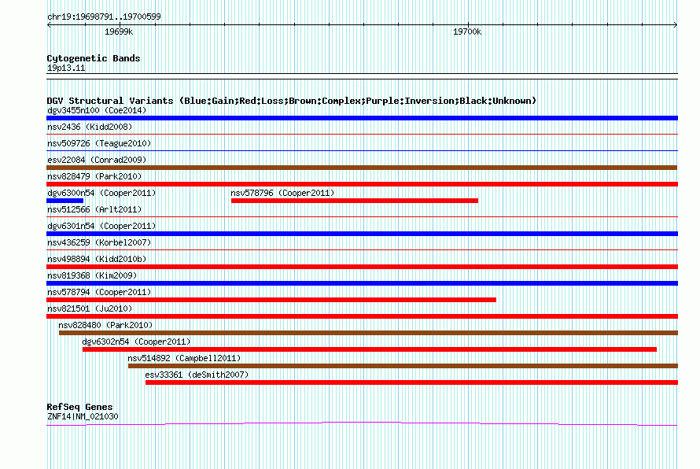Click the dgv6302n54 (Cooper2011) label
The height and width of the screenshot is (469, 700).
click(x=136, y=342)
